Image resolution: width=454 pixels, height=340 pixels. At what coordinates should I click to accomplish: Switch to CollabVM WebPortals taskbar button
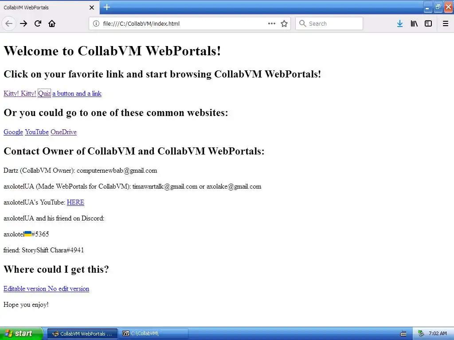[82, 334]
